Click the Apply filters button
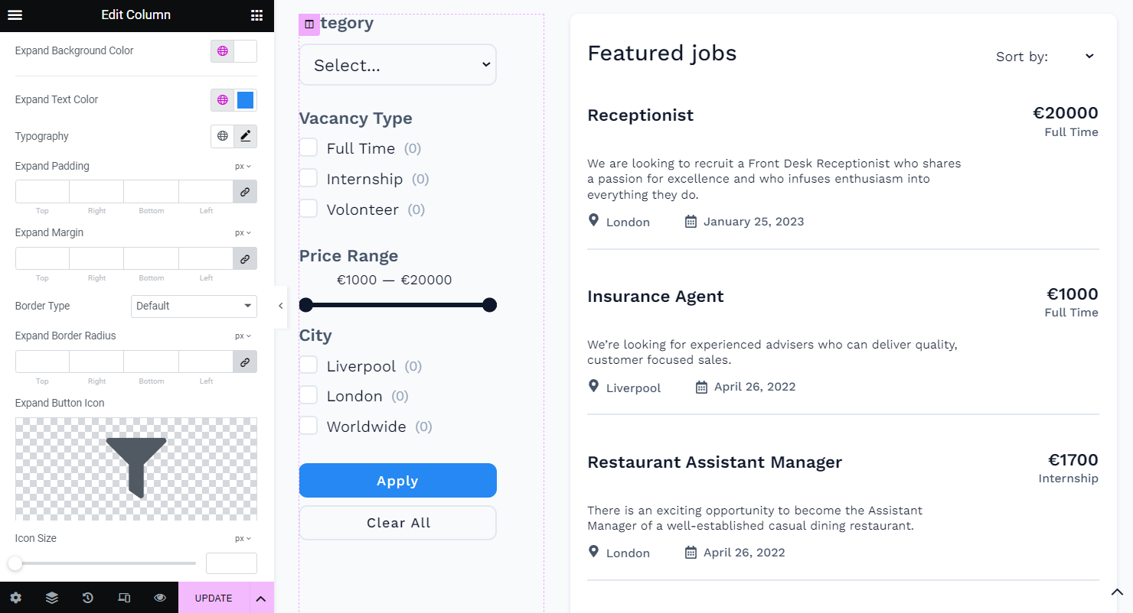Image resolution: width=1133 pixels, height=613 pixels. (x=397, y=481)
